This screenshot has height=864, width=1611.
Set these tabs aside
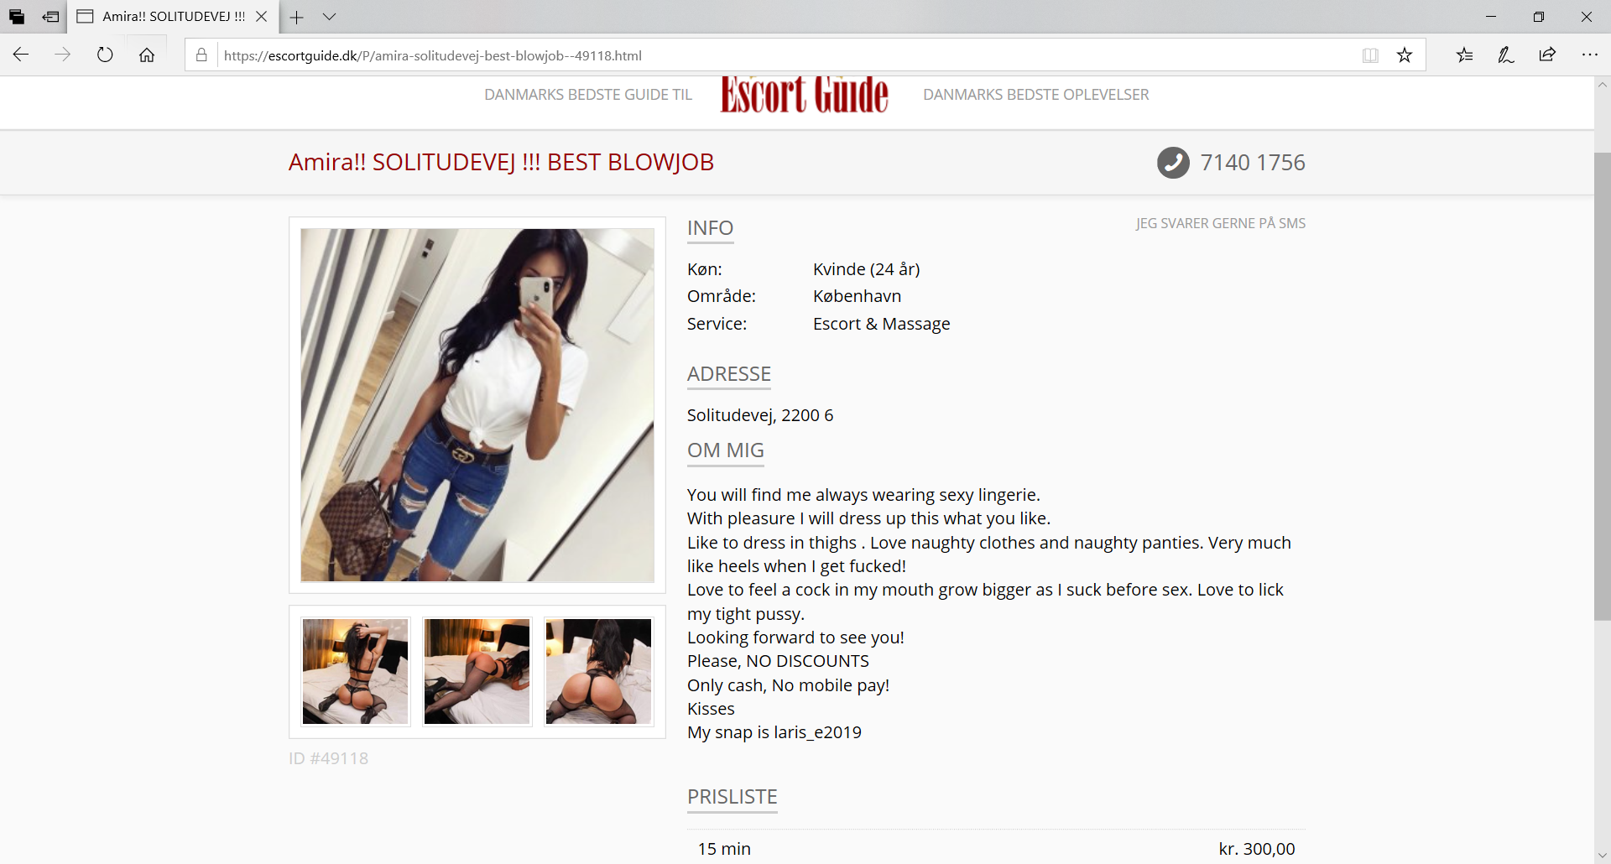pos(50,17)
